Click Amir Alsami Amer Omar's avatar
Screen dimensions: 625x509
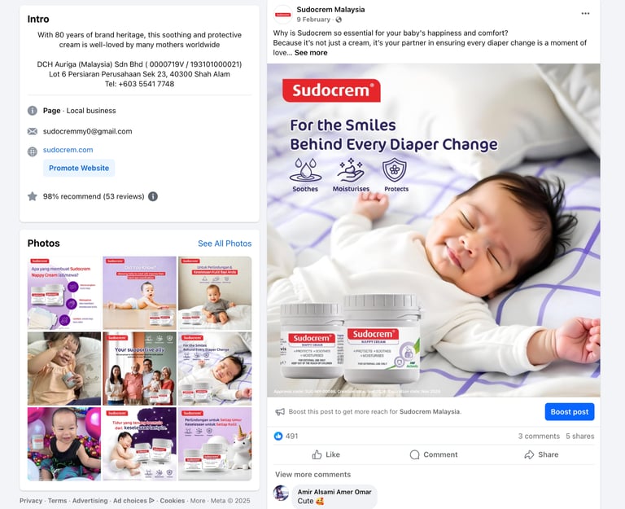281,493
